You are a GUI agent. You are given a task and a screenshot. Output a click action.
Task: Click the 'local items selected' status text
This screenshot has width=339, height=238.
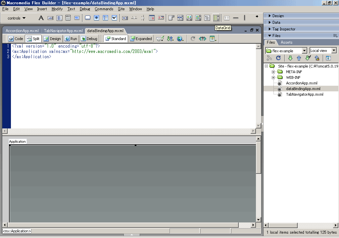point(302,232)
